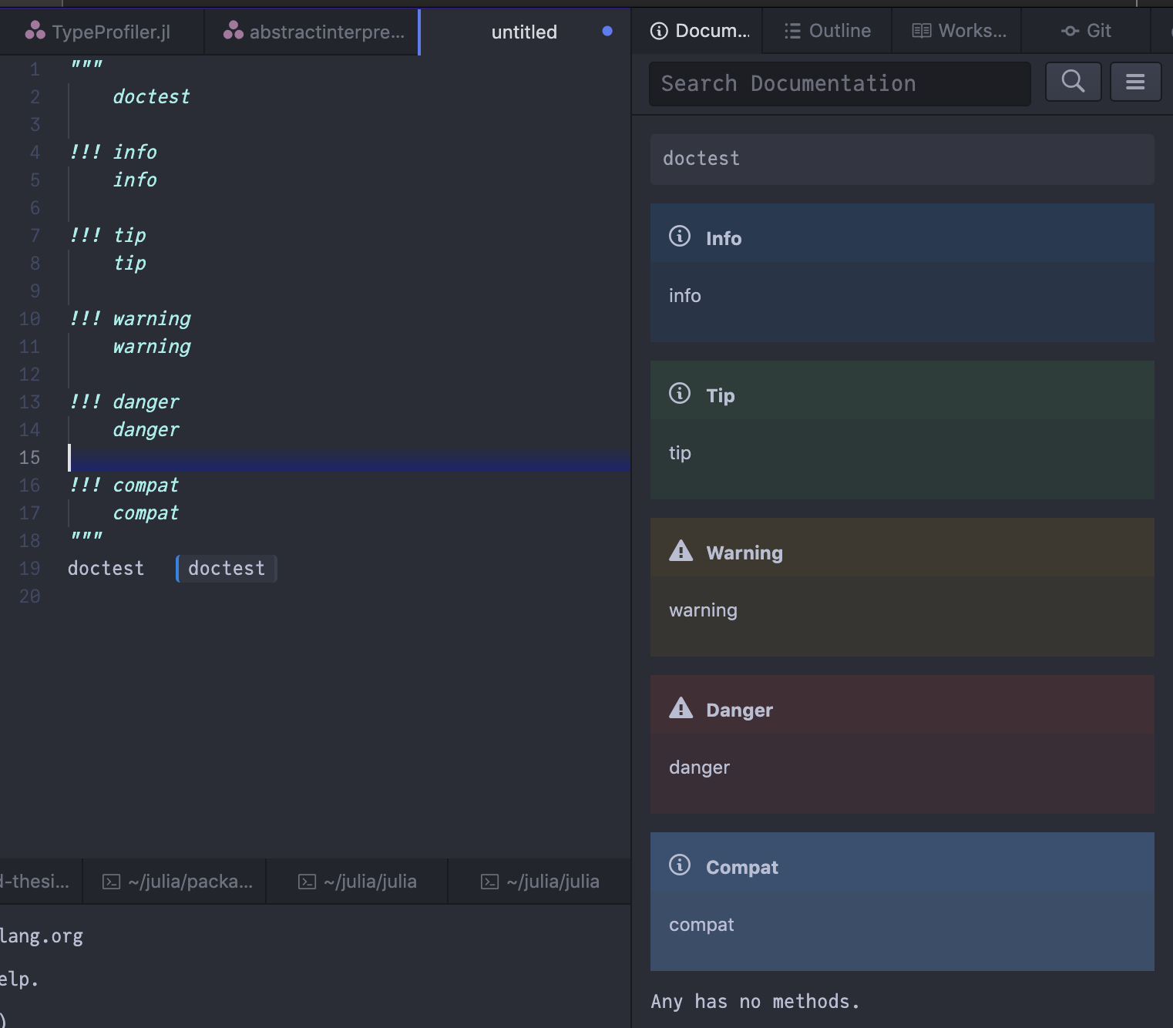This screenshot has width=1173, height=1028.
Task: Select the last ~/julia/julia terminal tab
Action: [539, 882]
